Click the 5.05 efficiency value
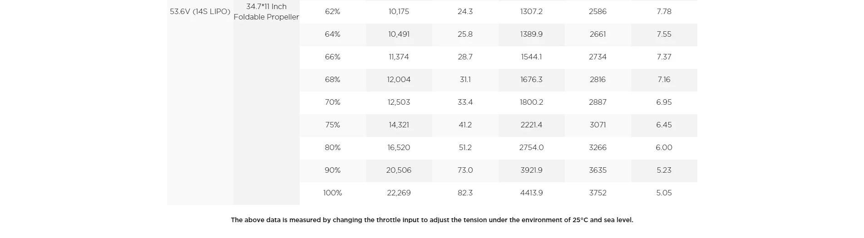Screen dimensions: 864x238 point(664,193)
